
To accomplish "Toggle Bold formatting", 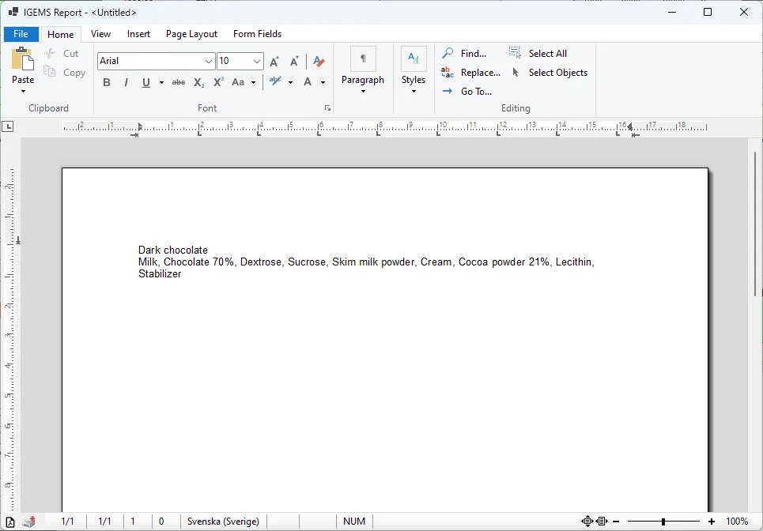I will pos(107,82).
